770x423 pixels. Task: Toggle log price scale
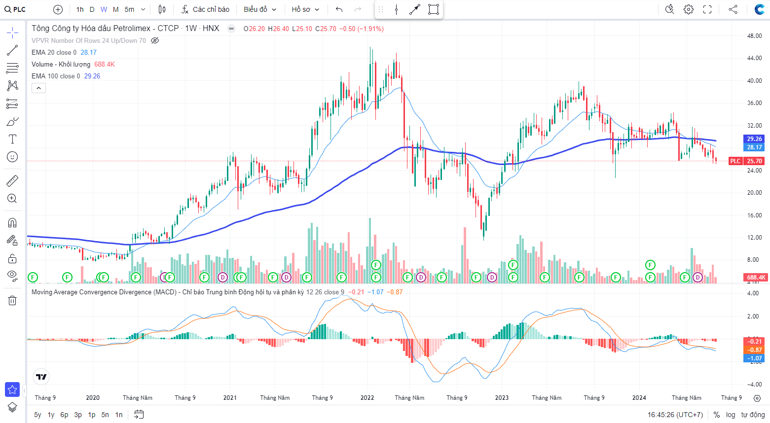tap(731, 415)
